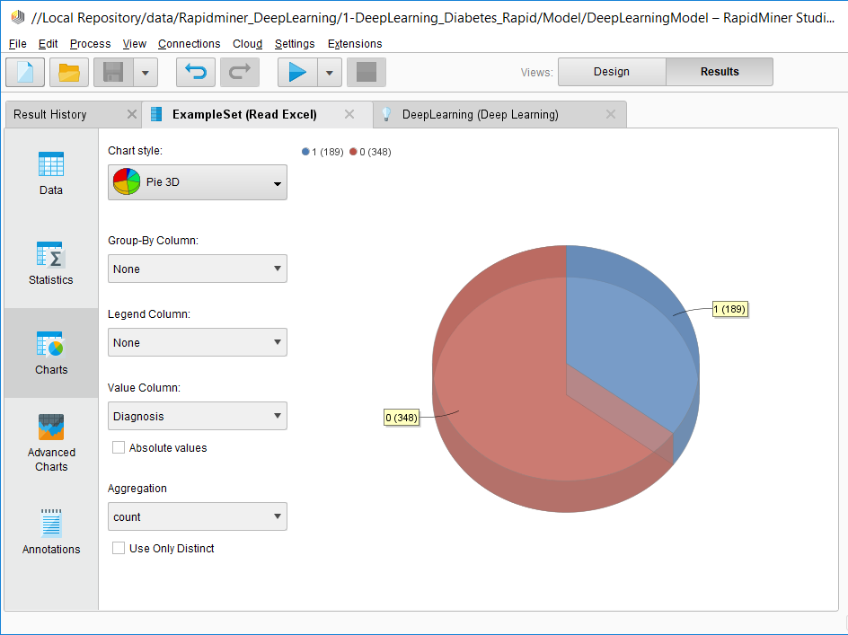
Task: Open the Connections menu
Action: click(190, 44)
